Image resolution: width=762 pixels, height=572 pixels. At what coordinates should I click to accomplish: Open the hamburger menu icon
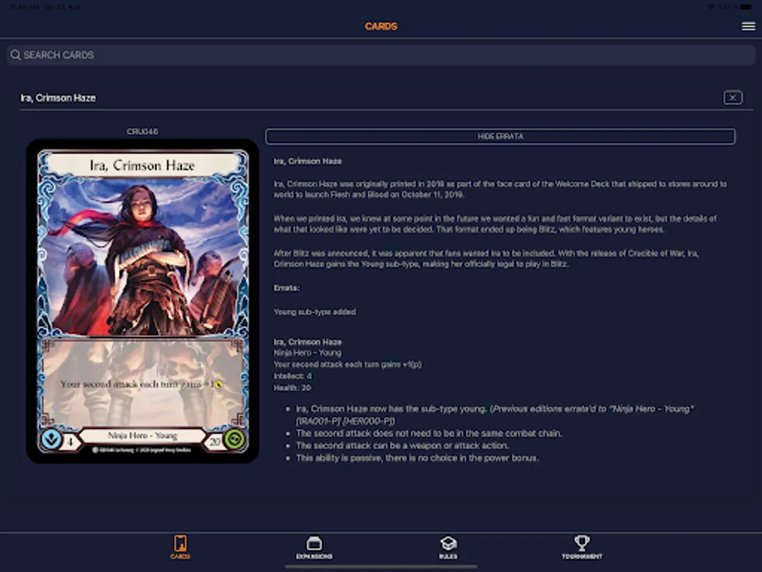pyautogui.click(x=748, y=26)
